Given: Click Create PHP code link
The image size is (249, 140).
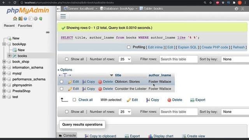Looking at the screenshot, I should 215,47.
